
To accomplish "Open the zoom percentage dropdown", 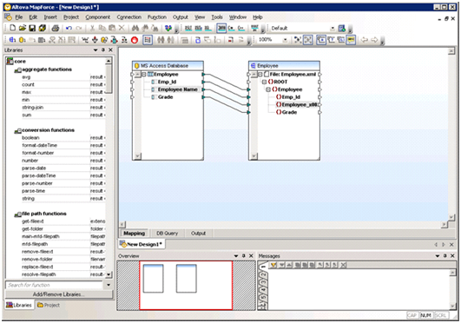I will [x=285, y=40].
